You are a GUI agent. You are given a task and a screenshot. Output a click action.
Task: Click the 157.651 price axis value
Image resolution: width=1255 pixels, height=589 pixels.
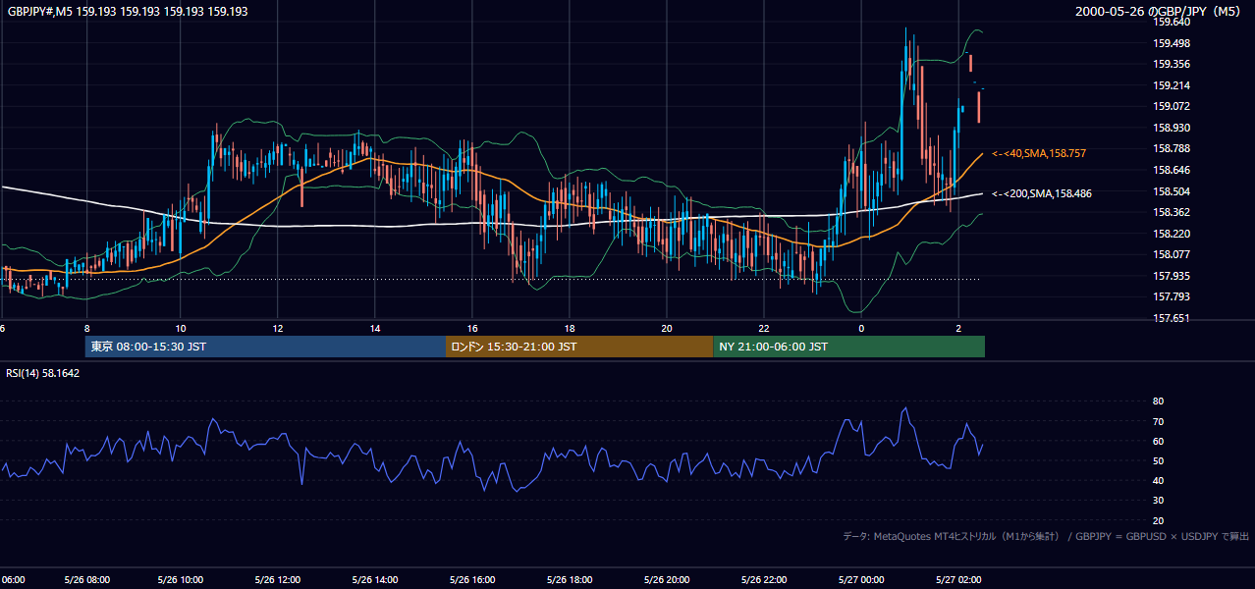pos(1172,318)
